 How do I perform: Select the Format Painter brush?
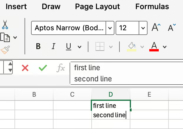click(5, 50)
